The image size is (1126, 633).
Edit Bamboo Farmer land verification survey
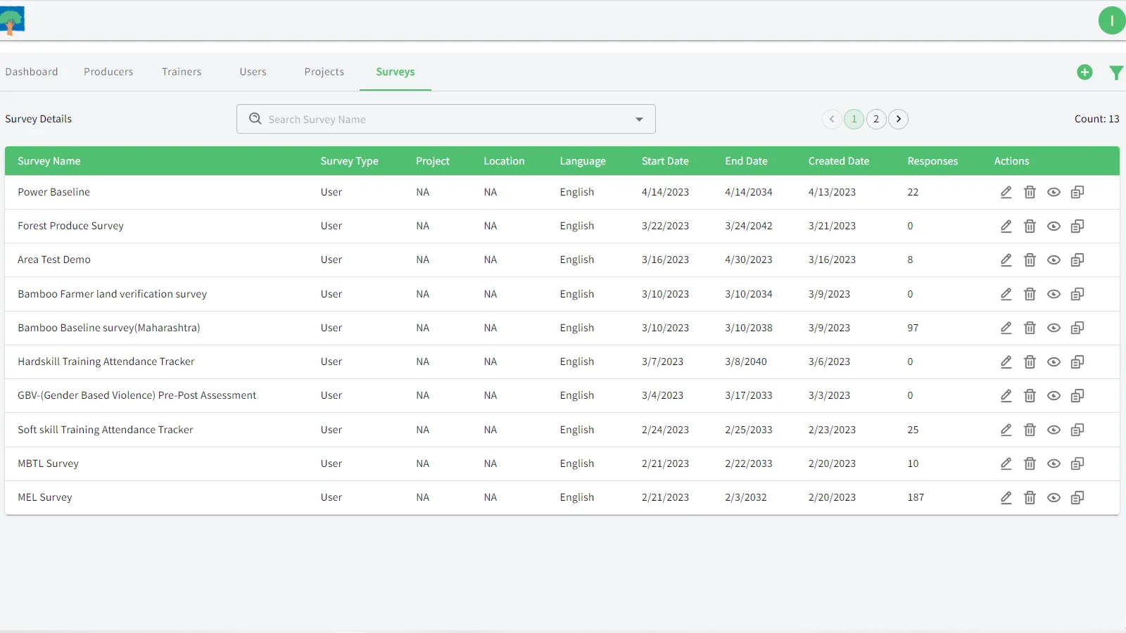point(1006,294)
